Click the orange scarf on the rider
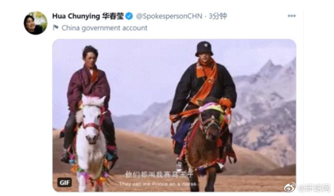Image resolution: width=334 pixels, height=196 pixels. tap(206, 81)
